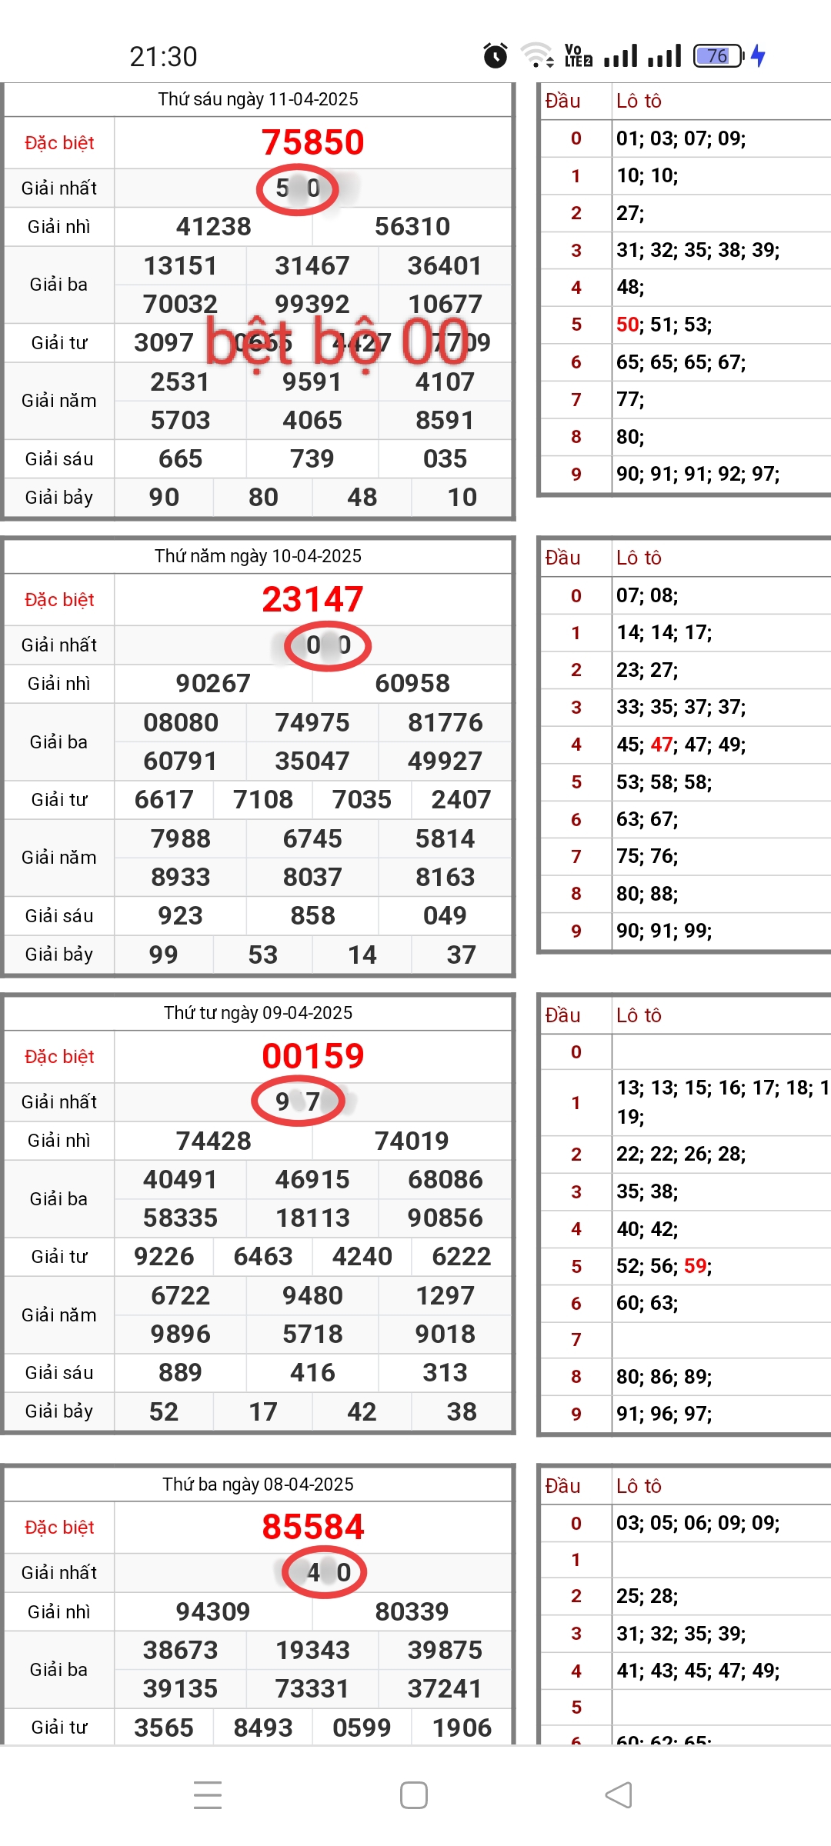
Task: Tap the red highlighted 47 in Lô tô
Action: [x=662, y=745]
